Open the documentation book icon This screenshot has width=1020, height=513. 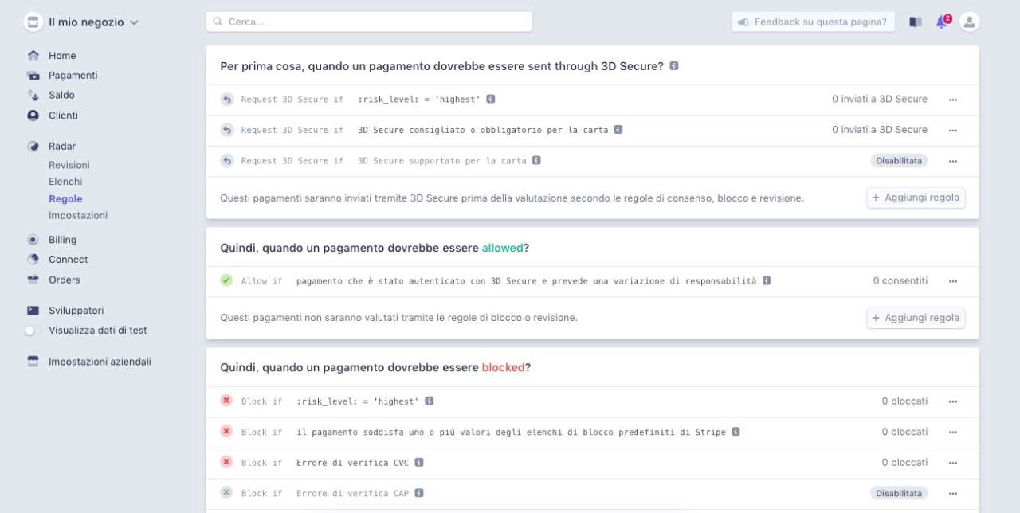tap(916, 22)
